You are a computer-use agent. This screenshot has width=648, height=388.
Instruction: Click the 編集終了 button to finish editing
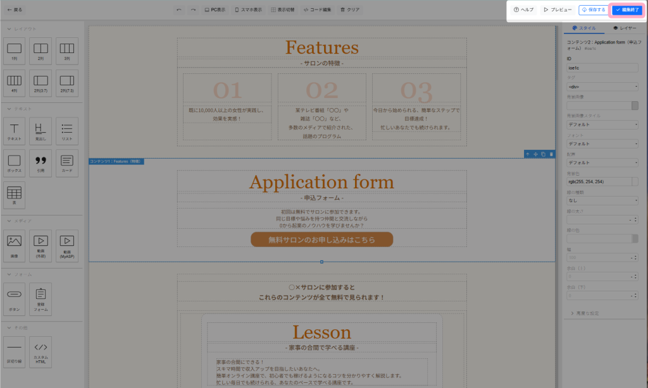626,10
